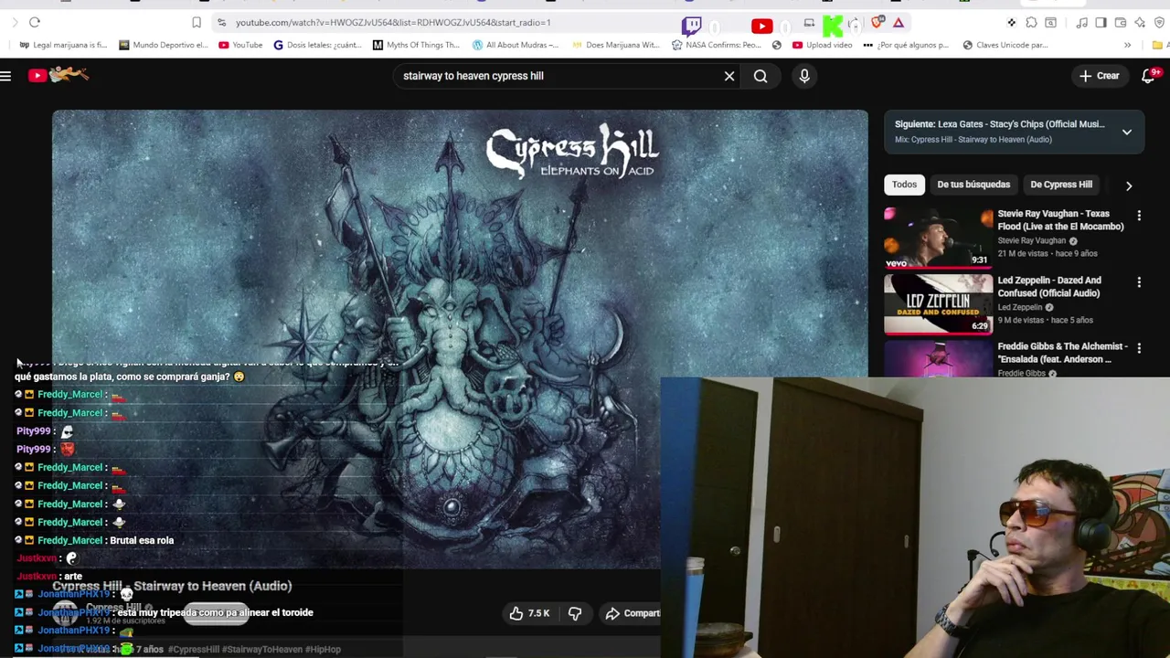
Task: Click the red YouTube overlay icon in the toolbar
Action: point(761,27)
